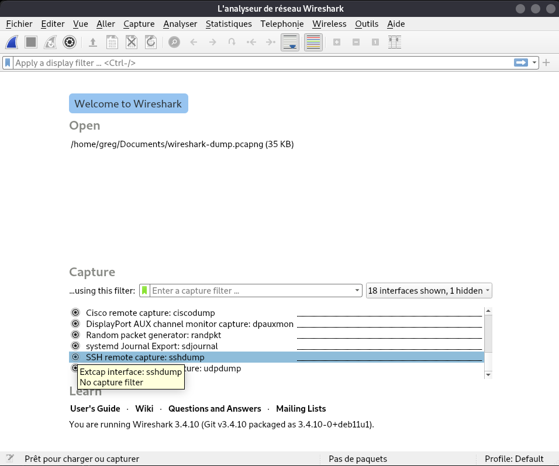This screenshot has width=559, height=466.
Task: Open the Statistiques menu
Action: pos(229,24)
